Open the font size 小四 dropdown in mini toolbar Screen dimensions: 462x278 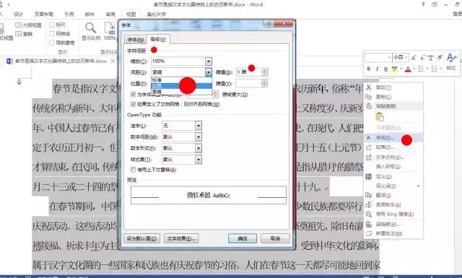(406, 58)
